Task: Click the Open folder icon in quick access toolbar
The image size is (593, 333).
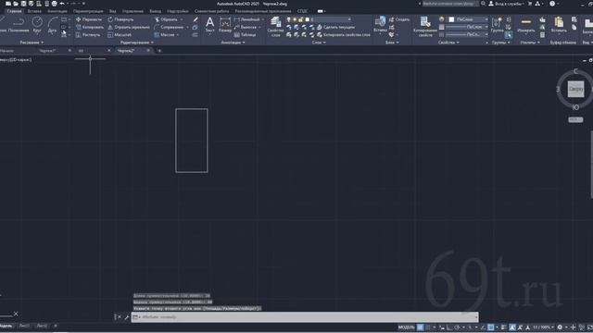Action: [16, 4]
